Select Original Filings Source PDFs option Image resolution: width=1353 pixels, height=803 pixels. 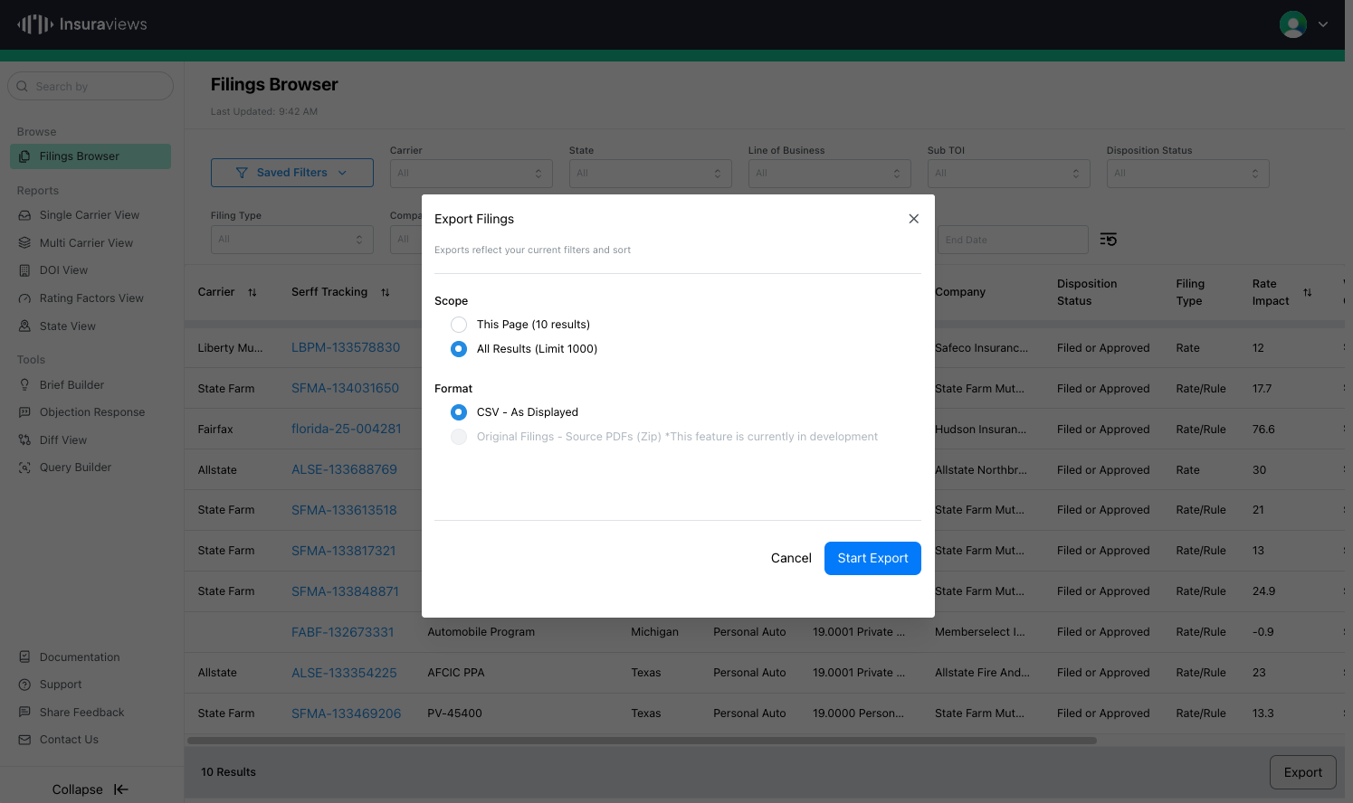point(459,437)
